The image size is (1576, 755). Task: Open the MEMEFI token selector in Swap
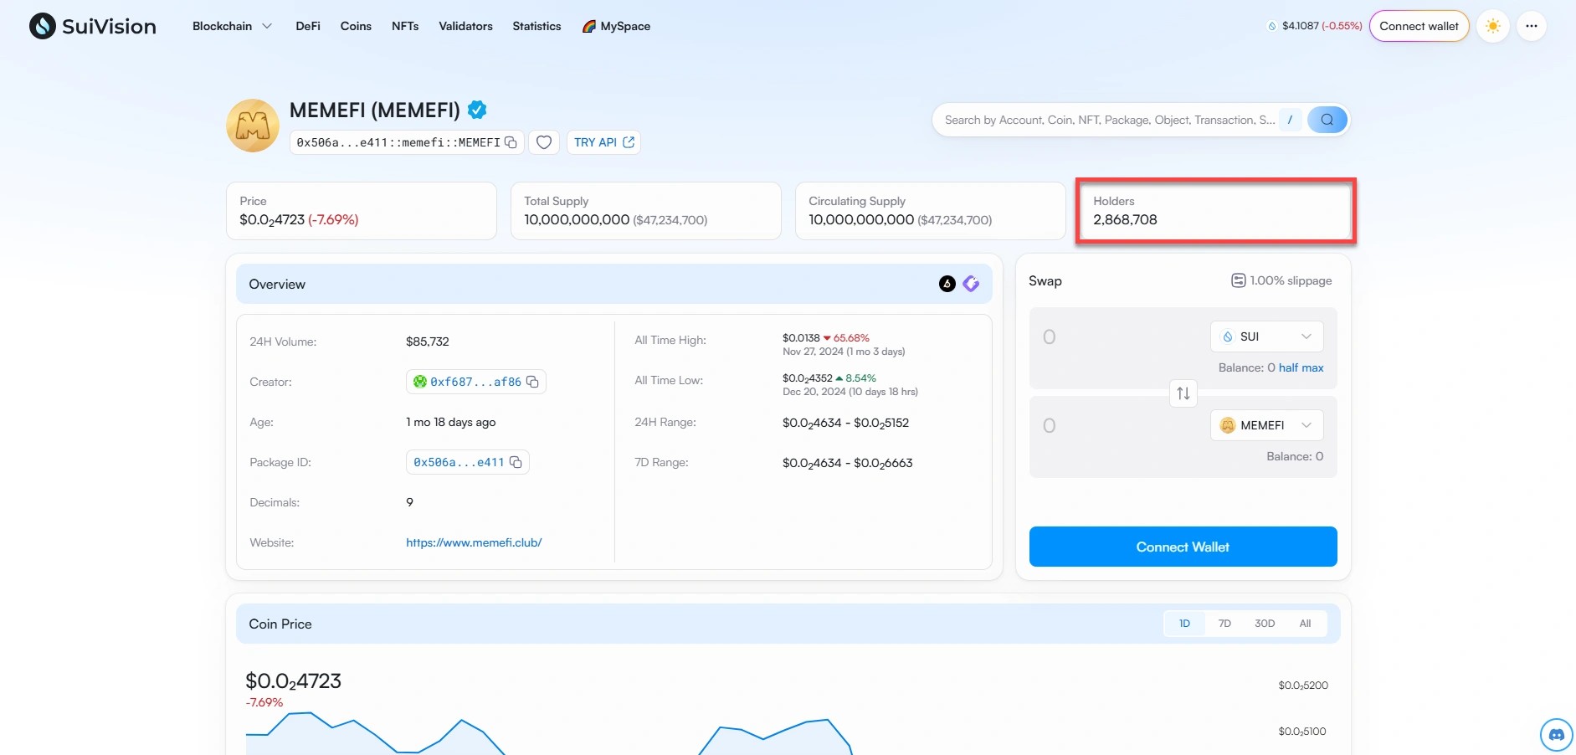(1265, 424)
